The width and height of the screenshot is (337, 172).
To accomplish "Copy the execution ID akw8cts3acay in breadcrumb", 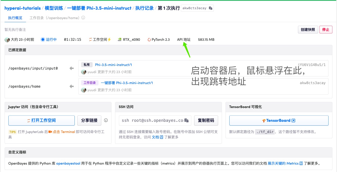I will click(210, 8).
